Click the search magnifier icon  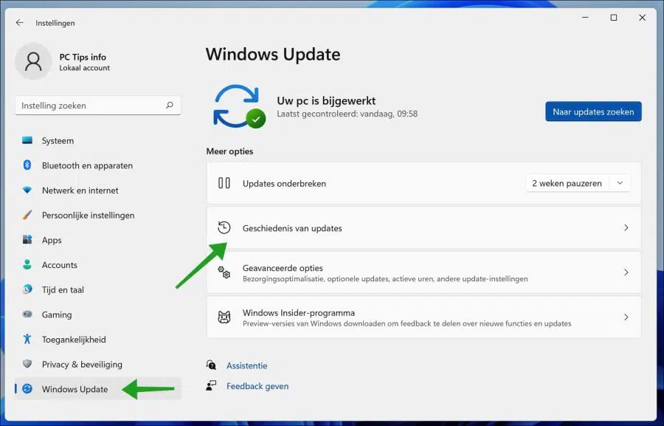coord(170,106)
